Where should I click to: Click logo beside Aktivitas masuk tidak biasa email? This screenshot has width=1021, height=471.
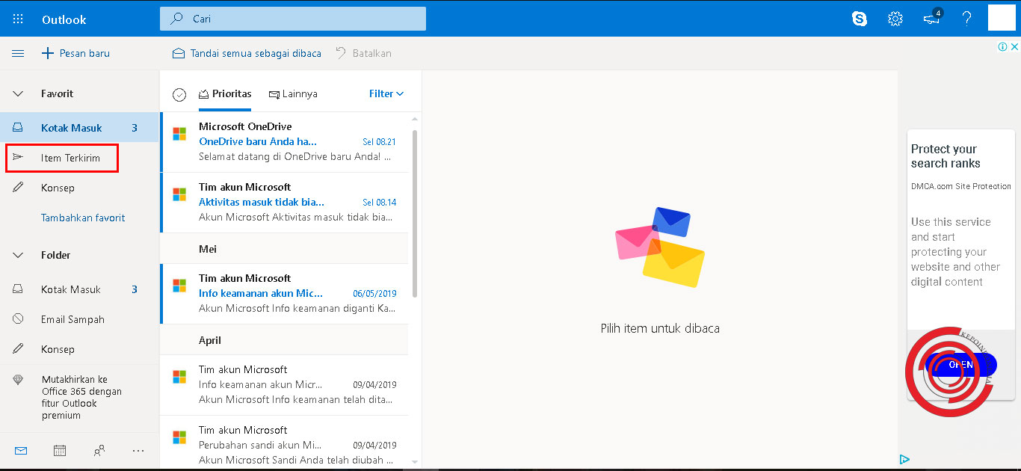tap(179, 194)
